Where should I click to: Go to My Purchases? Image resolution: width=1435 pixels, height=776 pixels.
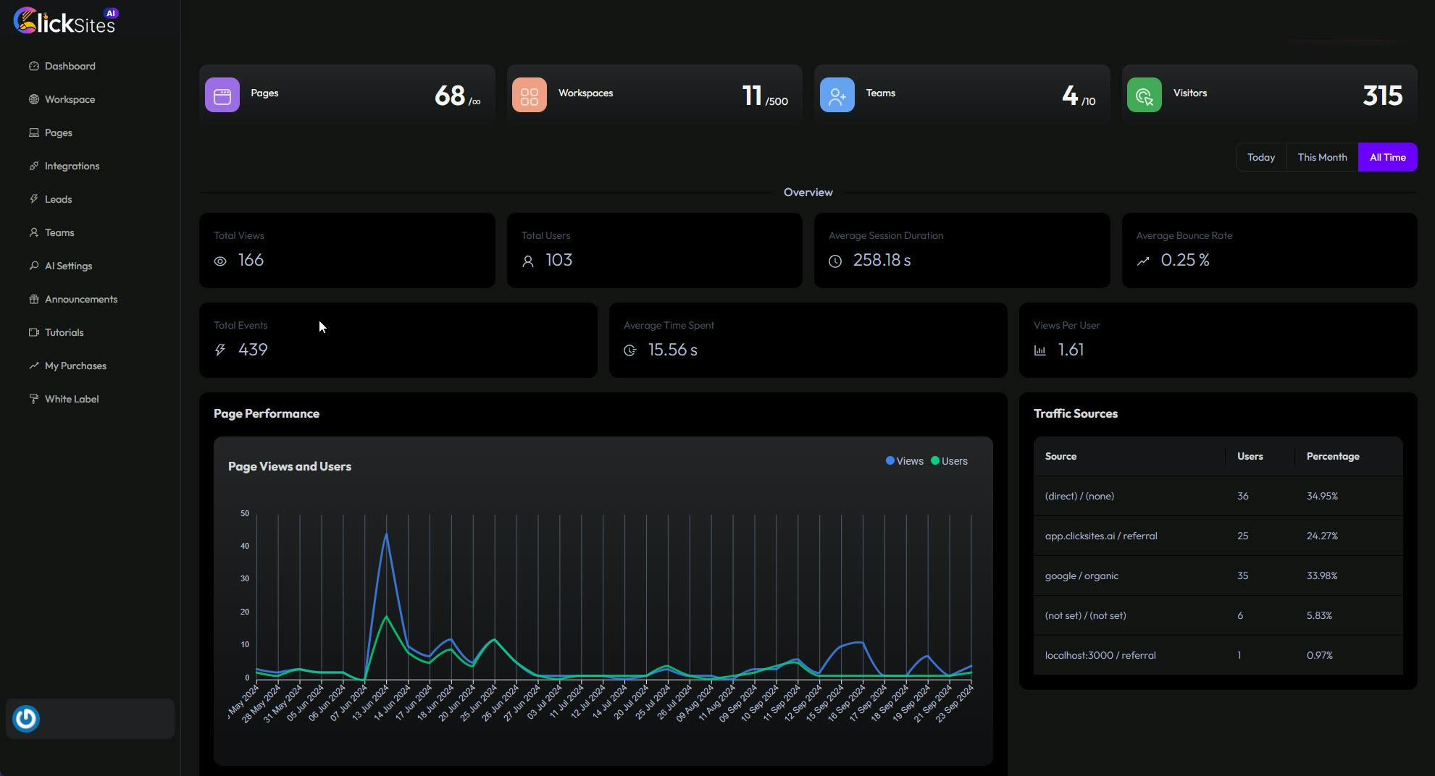tap(75, 366)
